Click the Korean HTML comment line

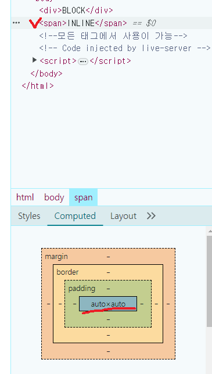tap(113, 36)
